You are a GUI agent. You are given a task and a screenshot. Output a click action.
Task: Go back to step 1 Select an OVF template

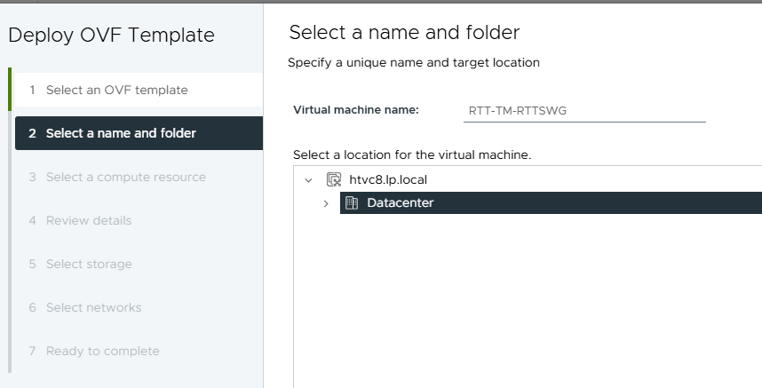[116, 90]
